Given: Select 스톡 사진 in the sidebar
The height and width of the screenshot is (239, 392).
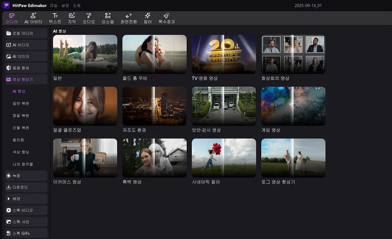Looking at the screenshot, I should click(x=26, y=221).
